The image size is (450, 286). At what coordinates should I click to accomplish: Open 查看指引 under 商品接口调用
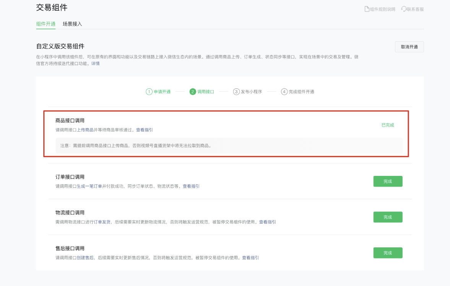click(145, 130)
